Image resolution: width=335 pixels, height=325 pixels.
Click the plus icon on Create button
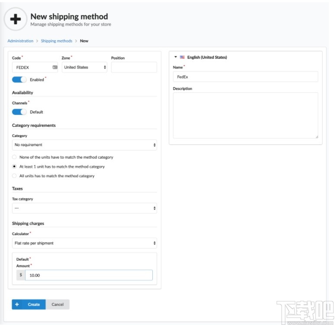point(17,304)
